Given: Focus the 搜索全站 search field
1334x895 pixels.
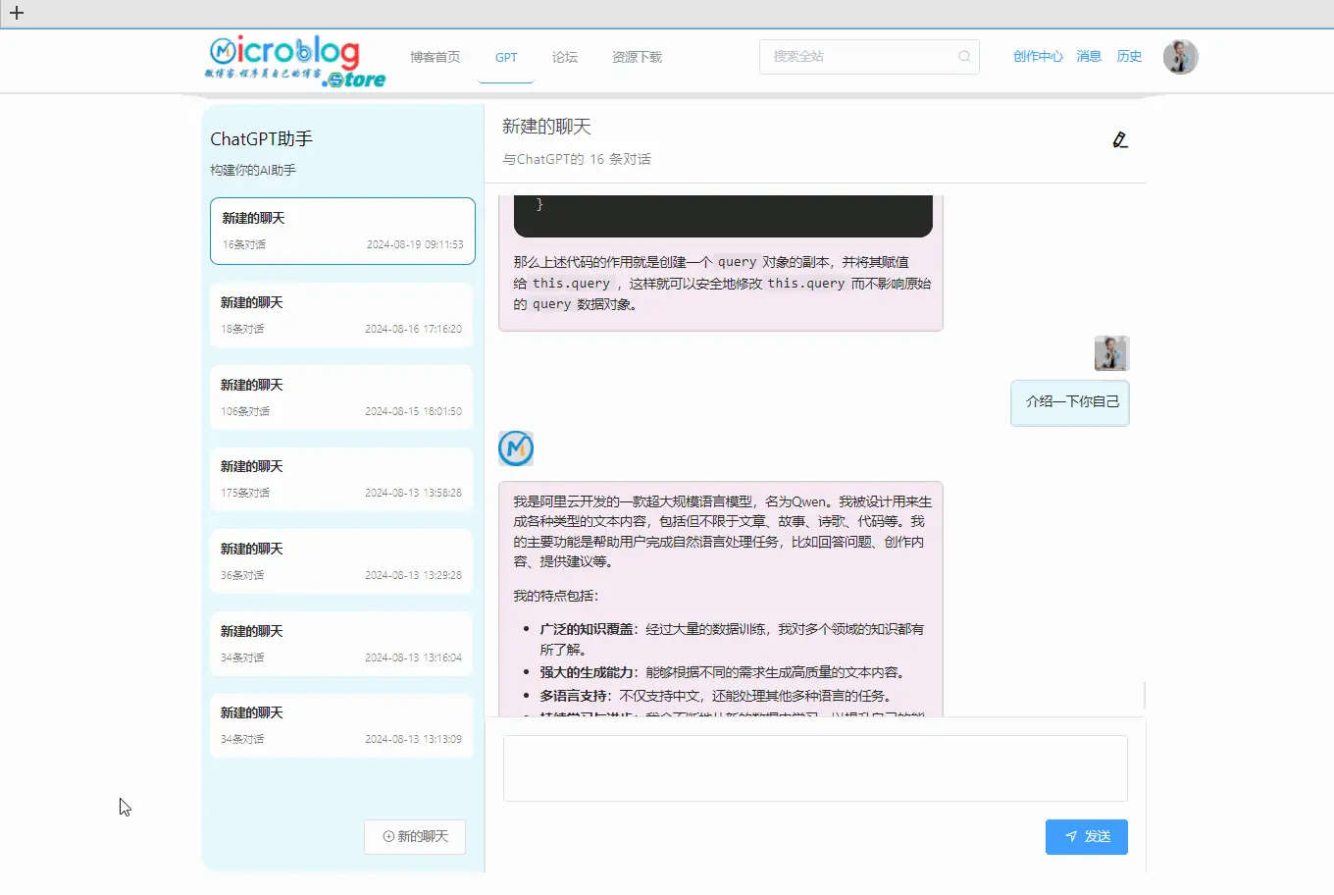Looking at the screenshot, I should coord(869,57).
